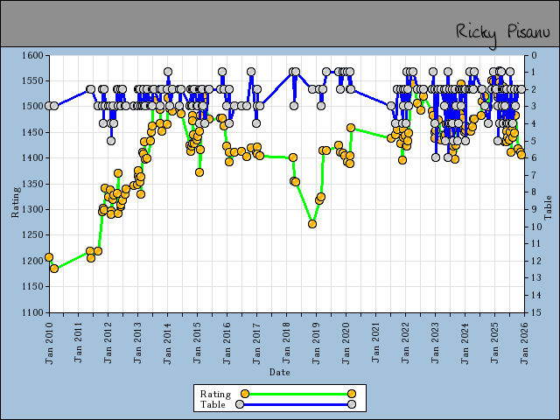Click the Date x-axis title
Viewport: 560px width, 420px height.
point(280,373)
